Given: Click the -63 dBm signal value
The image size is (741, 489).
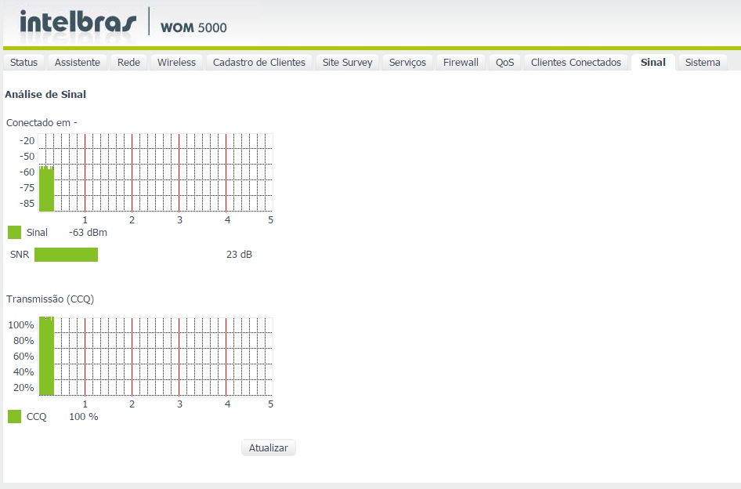Looking at the screenshot, I should [x=88, y=233].
